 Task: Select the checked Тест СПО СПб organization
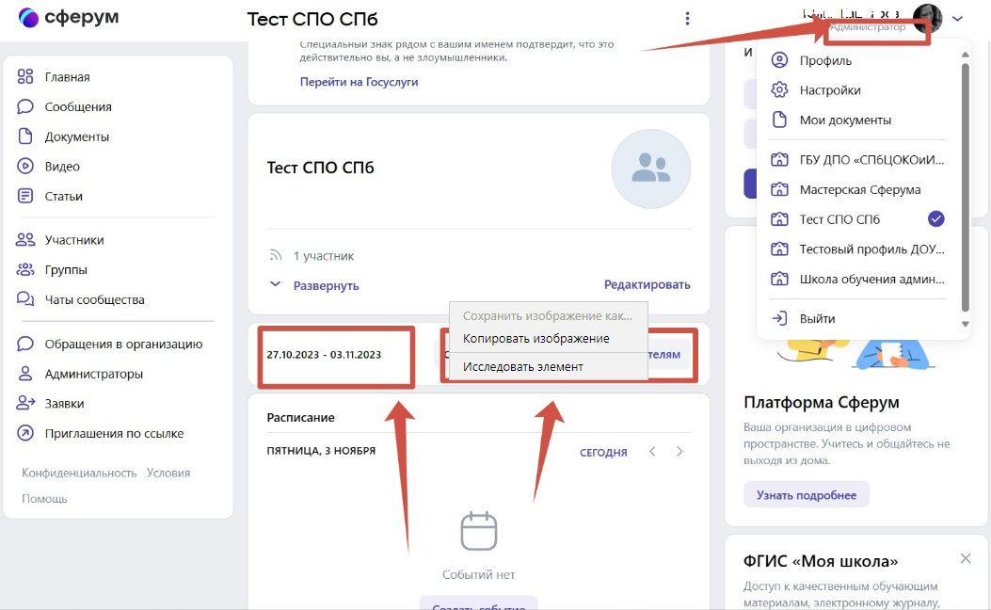839,219
